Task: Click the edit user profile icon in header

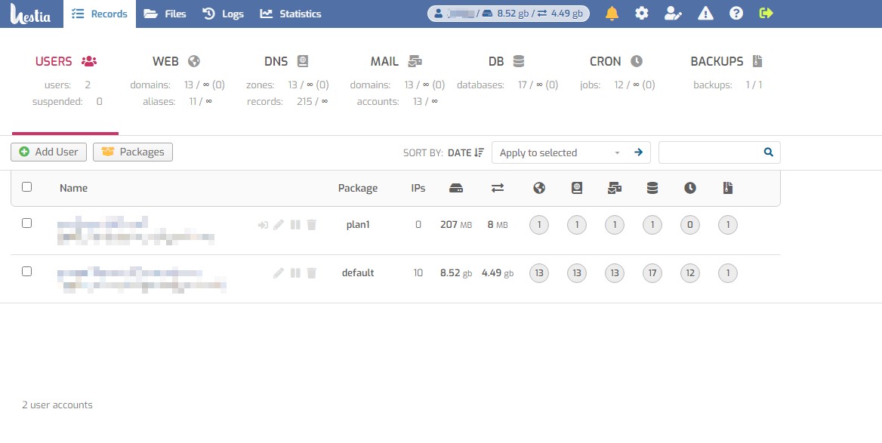Action: point(673,14)
